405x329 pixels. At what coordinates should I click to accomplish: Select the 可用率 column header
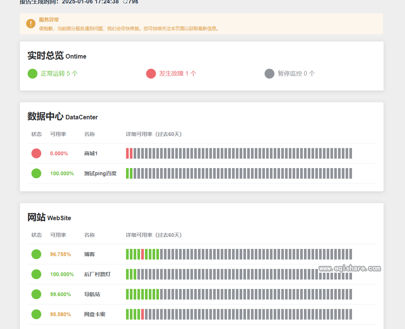[58, 134]
